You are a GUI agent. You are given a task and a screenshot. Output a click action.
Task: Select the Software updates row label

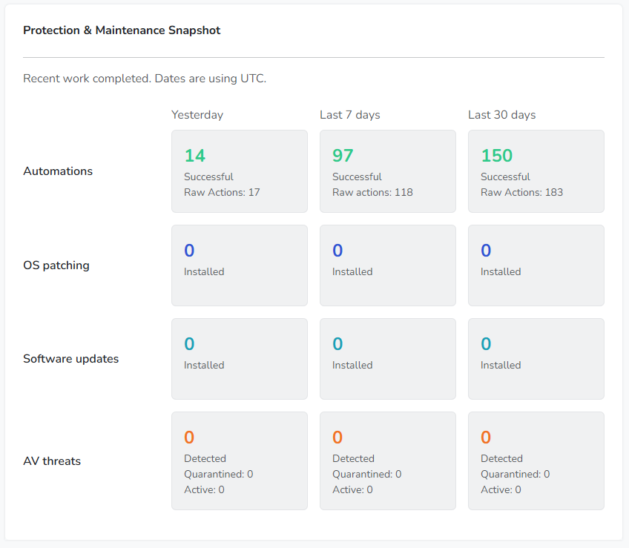point(71,359)
